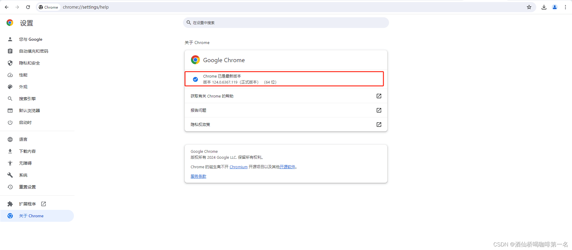
Task: Click magnifier icon for 搜索引擎
Action: (x=10, y=99)
